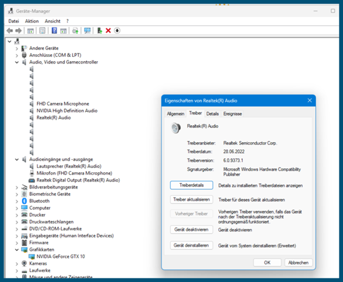Confirm the dialog with OK
Viewport: 343px width, 282px height.
[x=267, y=263]
